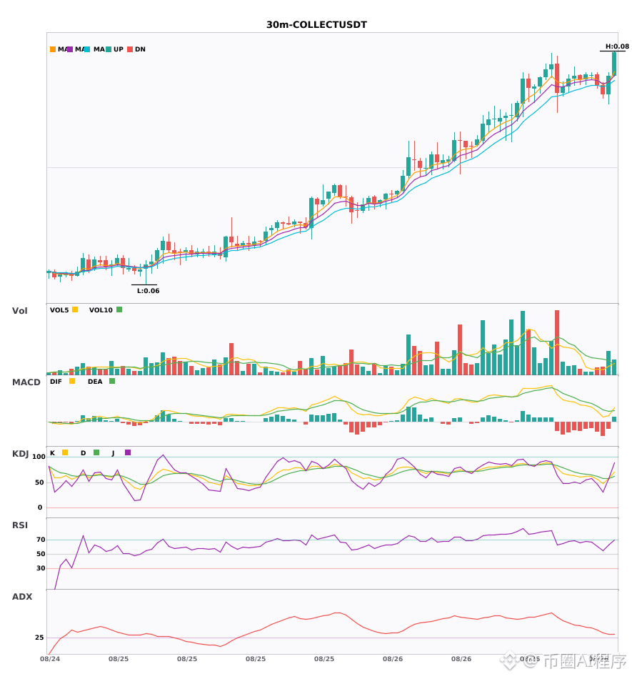Click the yellow VOL5 legend swatch
632x679 pixels.
point(75,309)
